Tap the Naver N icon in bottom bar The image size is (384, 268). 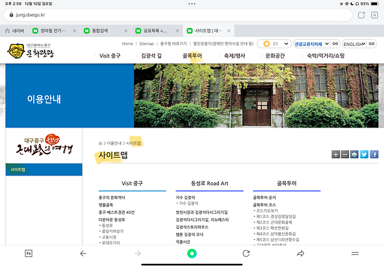click(29, 254)
